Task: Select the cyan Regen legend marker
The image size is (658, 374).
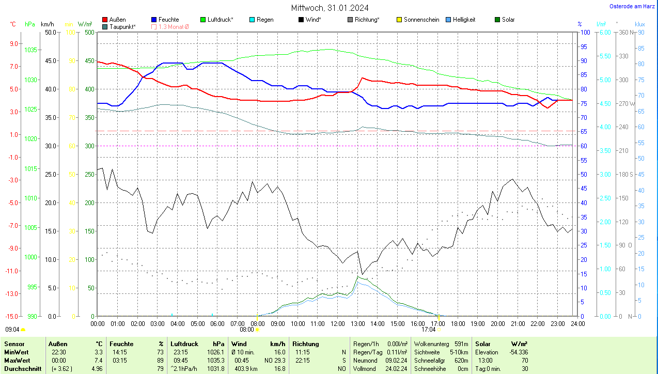Action: (252, 20)
